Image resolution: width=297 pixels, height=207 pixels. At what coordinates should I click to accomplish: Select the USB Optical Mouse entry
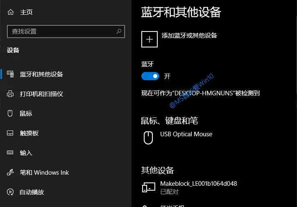pos(186,134)
